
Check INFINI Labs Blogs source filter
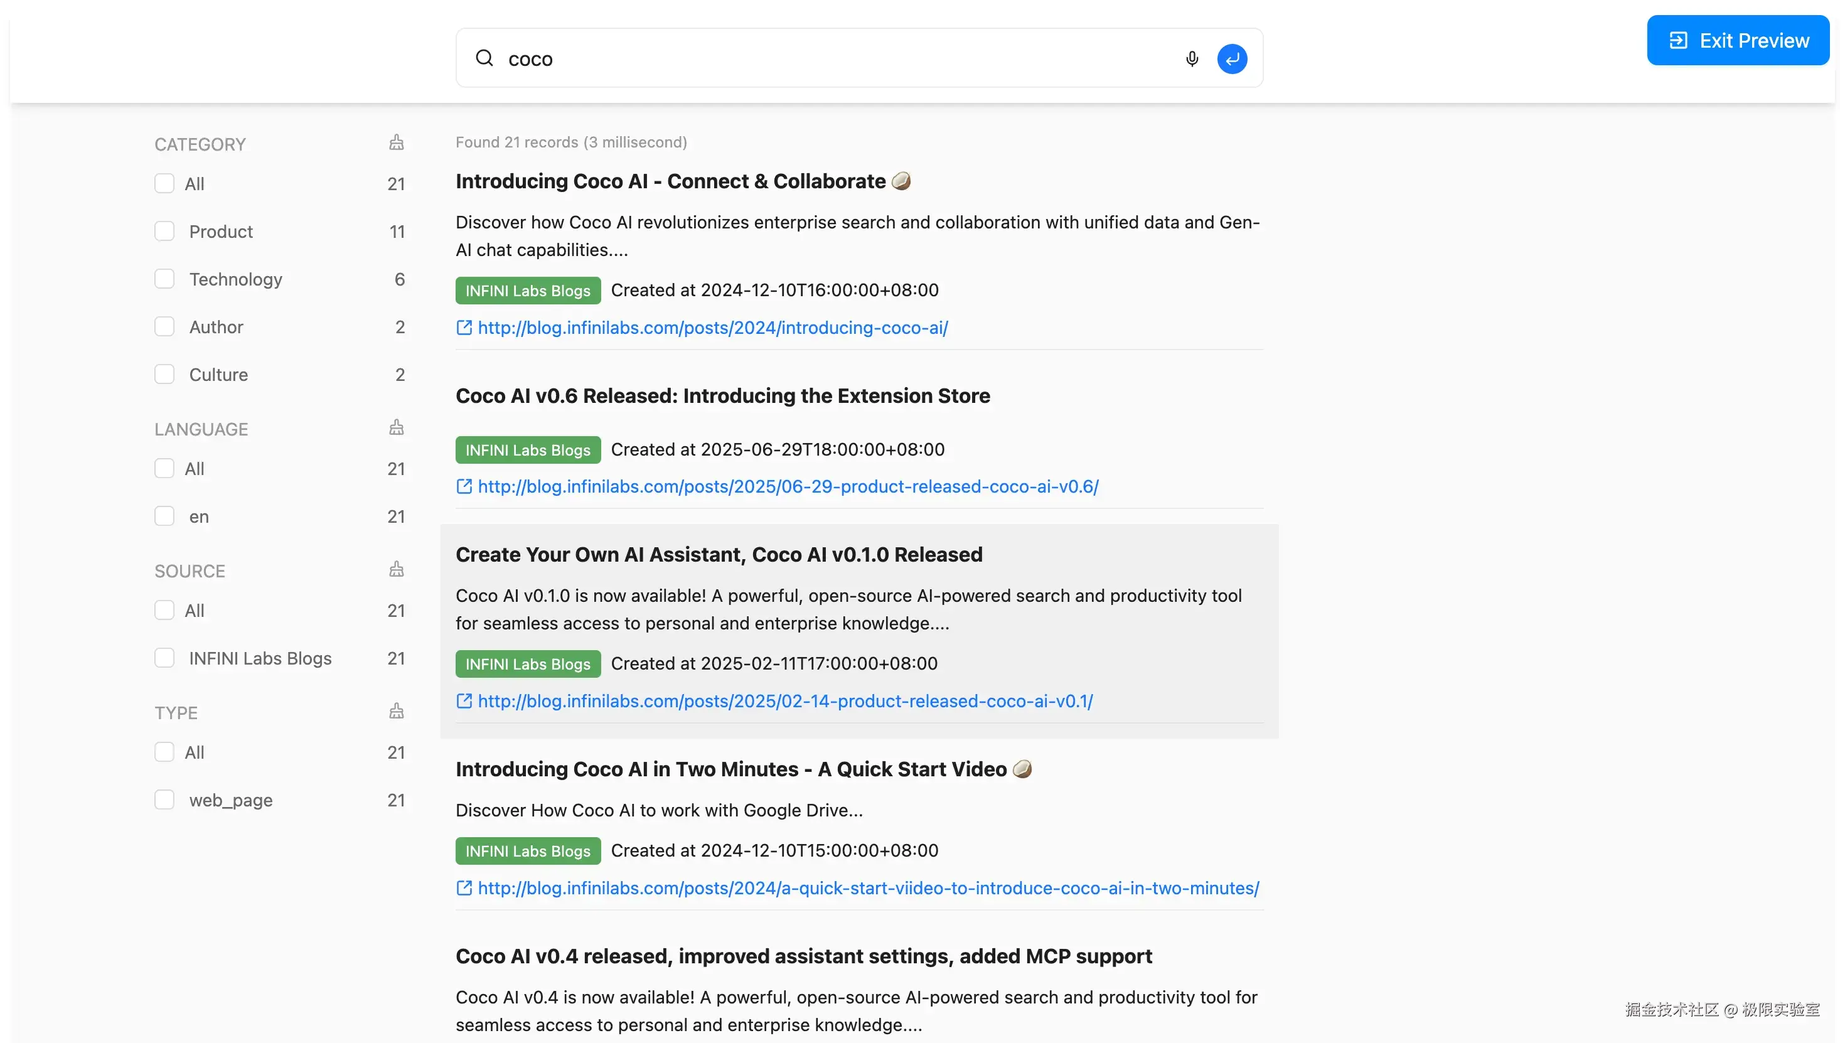coord(164,658)
